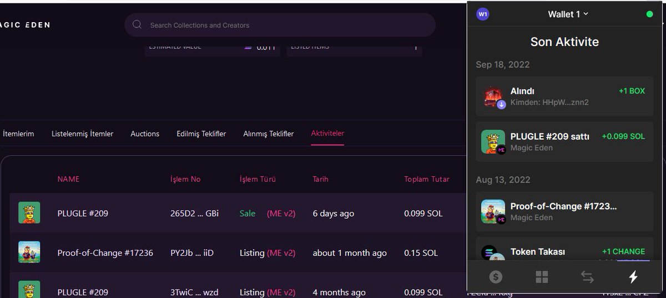This screenshot has height=298, width=666.
Task: Click Proof-of-Change image in wallet activity
Action: click(493, 212)
